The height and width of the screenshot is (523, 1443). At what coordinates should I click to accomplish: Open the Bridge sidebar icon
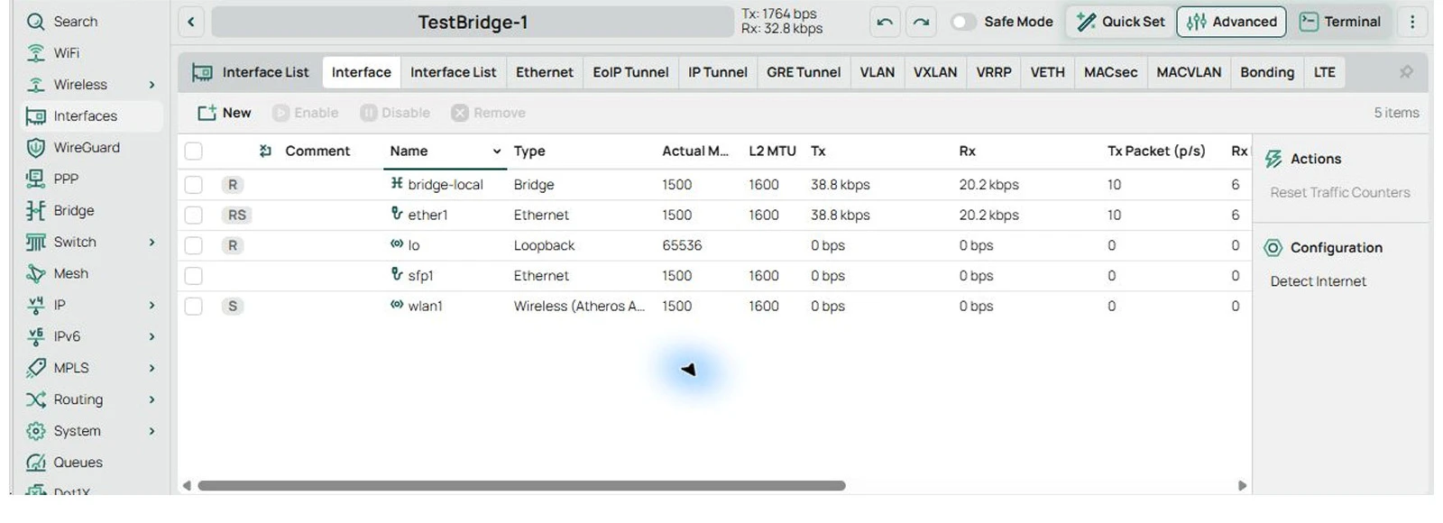35,210
